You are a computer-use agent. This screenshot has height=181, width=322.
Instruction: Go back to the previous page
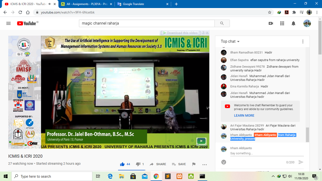5,12
